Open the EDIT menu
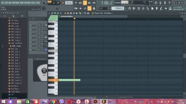This screenshot has width=186, height=104. [x=6, y=3]
